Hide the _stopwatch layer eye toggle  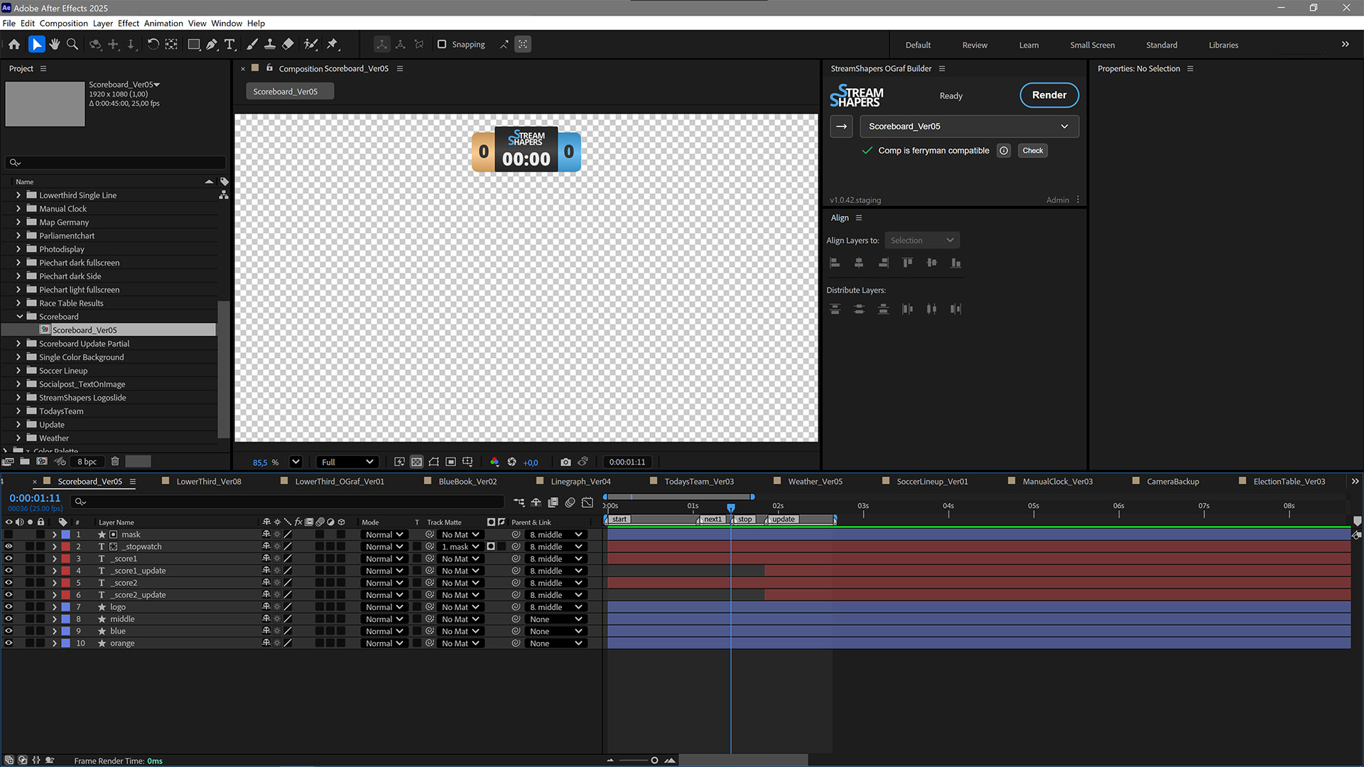click(x=9, y=547)
